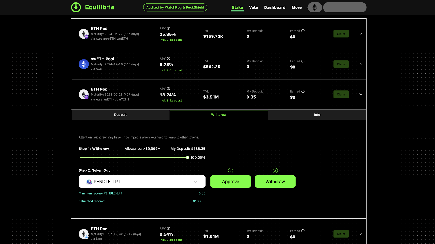
Task: Show Earned info for swETH-bbaWETH pool
Action: (303, 91)
